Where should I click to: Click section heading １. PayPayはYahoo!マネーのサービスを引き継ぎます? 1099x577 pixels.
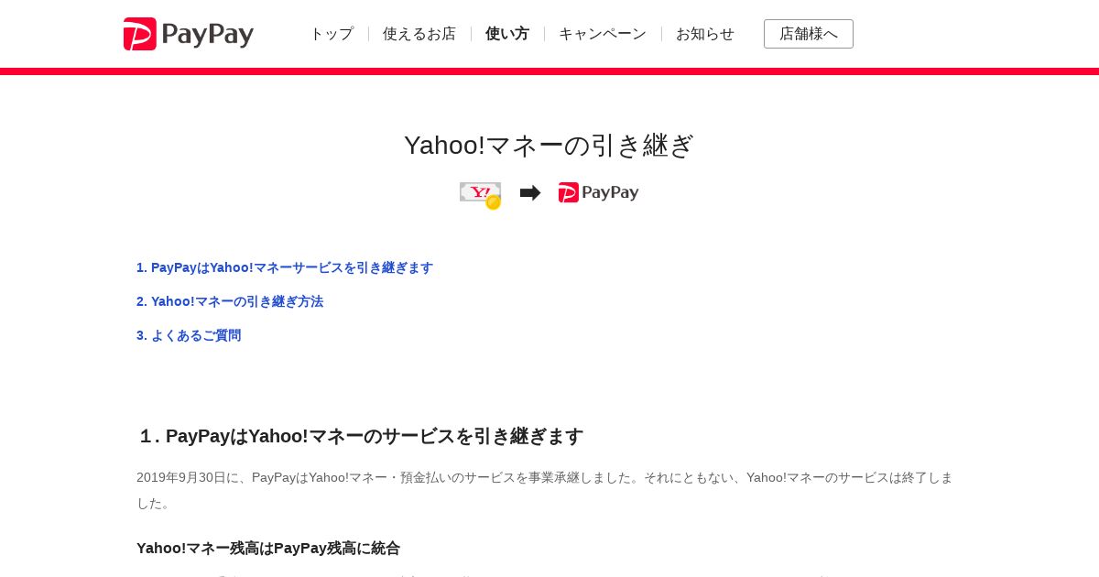[x=360, y=436]
